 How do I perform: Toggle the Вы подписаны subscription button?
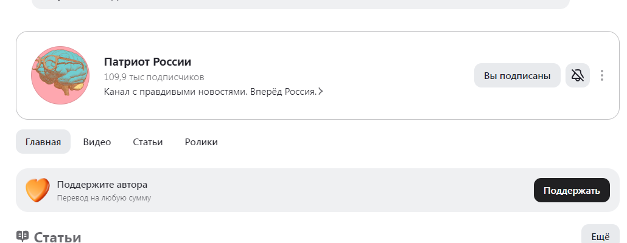click(x=517, y=75)
